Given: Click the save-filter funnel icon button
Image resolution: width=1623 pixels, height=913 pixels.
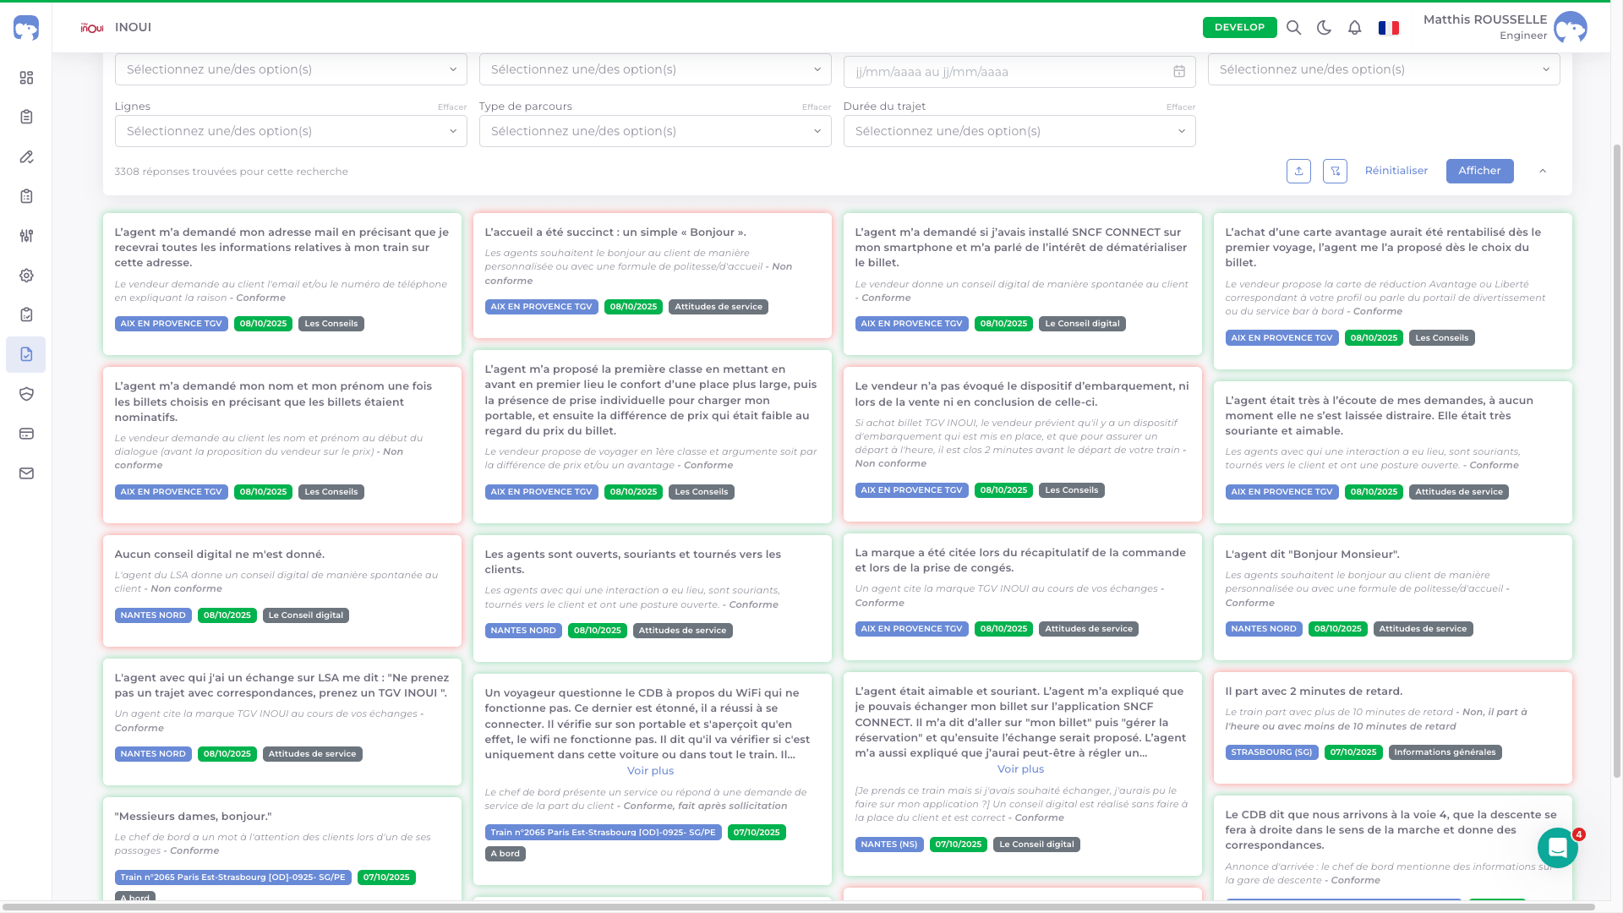Looking at the screenshot, I should coord(1335,171).
